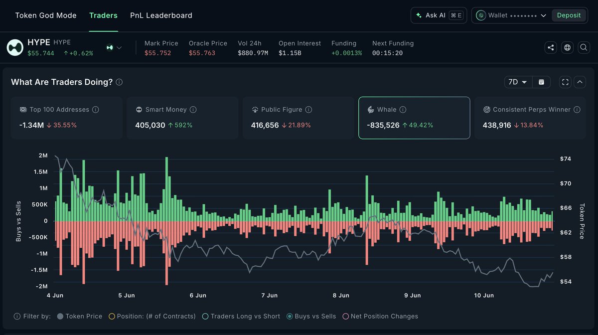The width and height of the screenshot is (598, 335).
Task: Click the fullscreen expand chart icon
Action: tap(565, 82)
